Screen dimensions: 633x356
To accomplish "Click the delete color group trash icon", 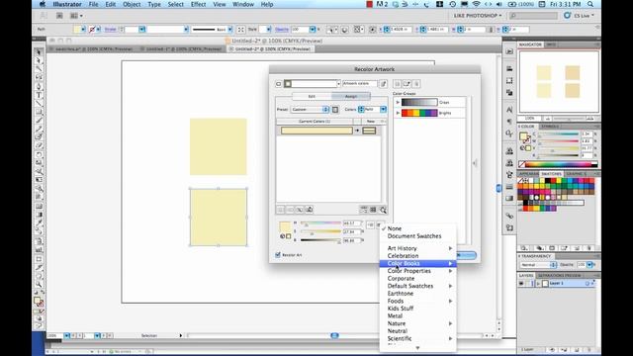I will click(x=416, y=83).
